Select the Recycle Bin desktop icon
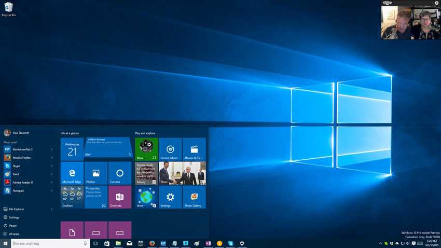 [8, 9]
